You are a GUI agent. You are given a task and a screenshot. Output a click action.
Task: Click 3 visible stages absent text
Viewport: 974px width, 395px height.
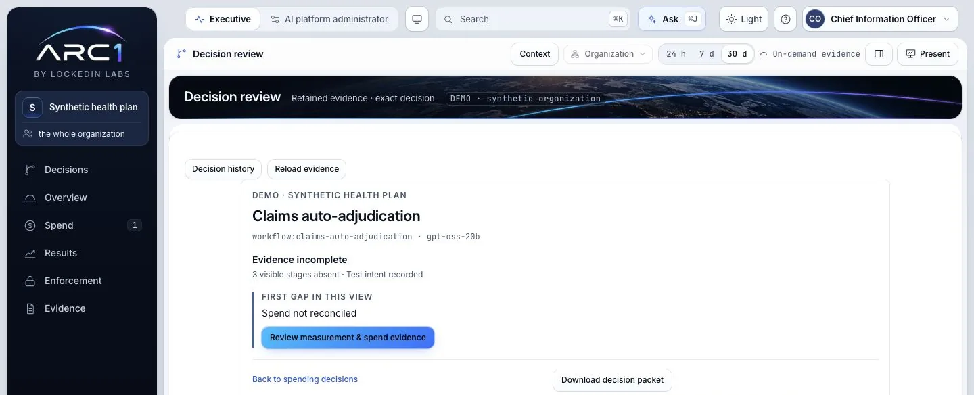click(297, 275)
